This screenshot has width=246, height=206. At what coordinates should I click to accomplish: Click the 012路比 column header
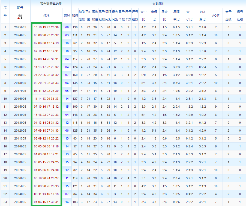(x=202, y=16)
